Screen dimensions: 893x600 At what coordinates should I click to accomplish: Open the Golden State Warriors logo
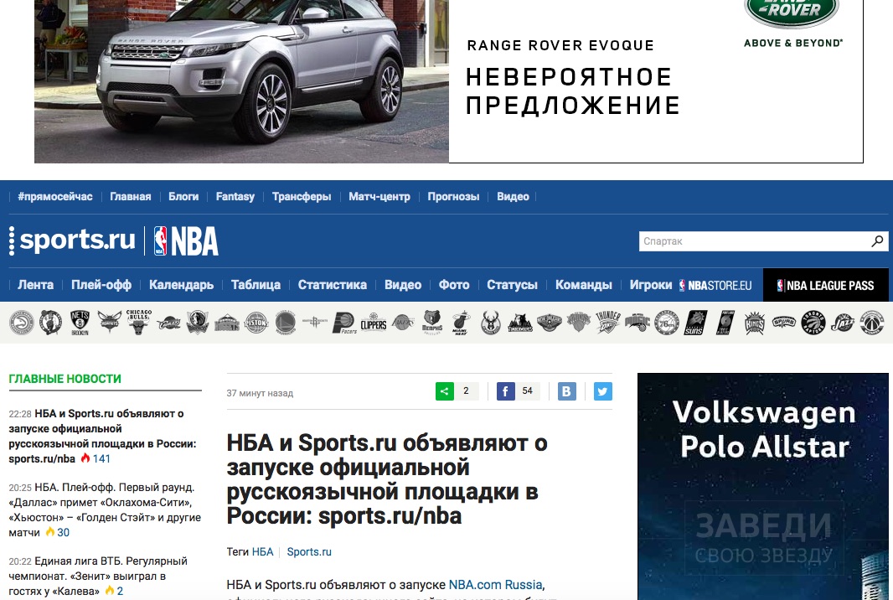tap(286, 323)
